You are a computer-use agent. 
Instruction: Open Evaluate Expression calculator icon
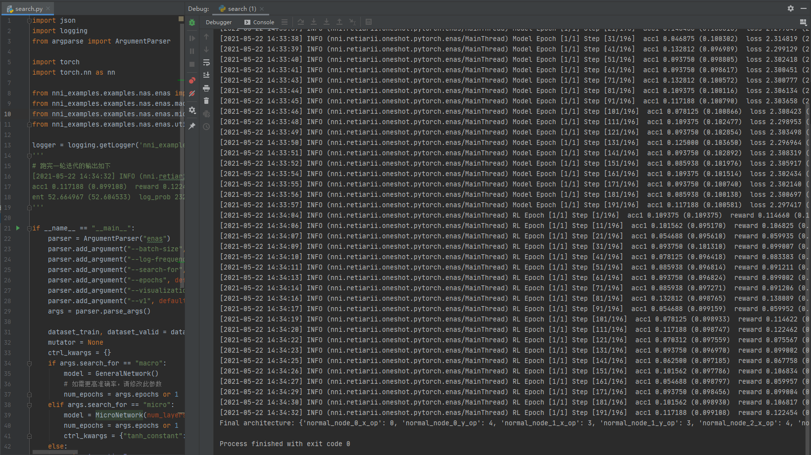point(369,22)
